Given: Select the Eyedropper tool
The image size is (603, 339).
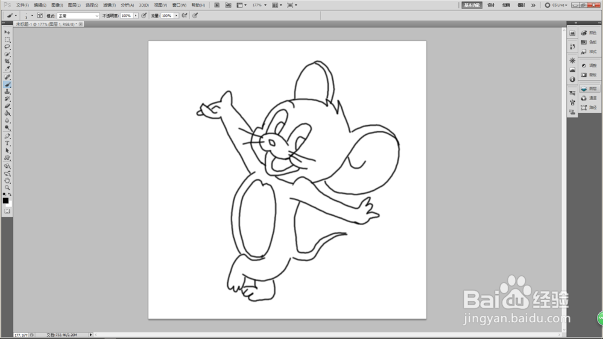Looking at the screenshot, I should click(7, 69).
